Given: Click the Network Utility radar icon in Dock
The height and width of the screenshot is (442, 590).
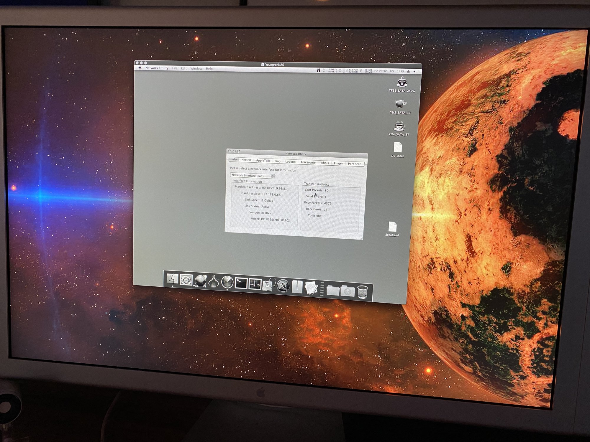Looking at the screenshot, I should [227, 282].
